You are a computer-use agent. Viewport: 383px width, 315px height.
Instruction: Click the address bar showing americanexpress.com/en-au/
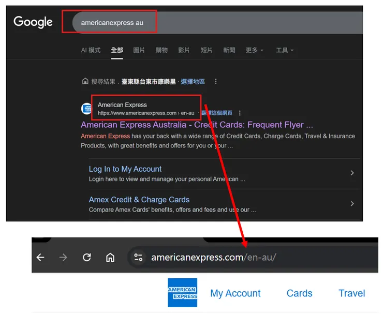pos(253,258)
